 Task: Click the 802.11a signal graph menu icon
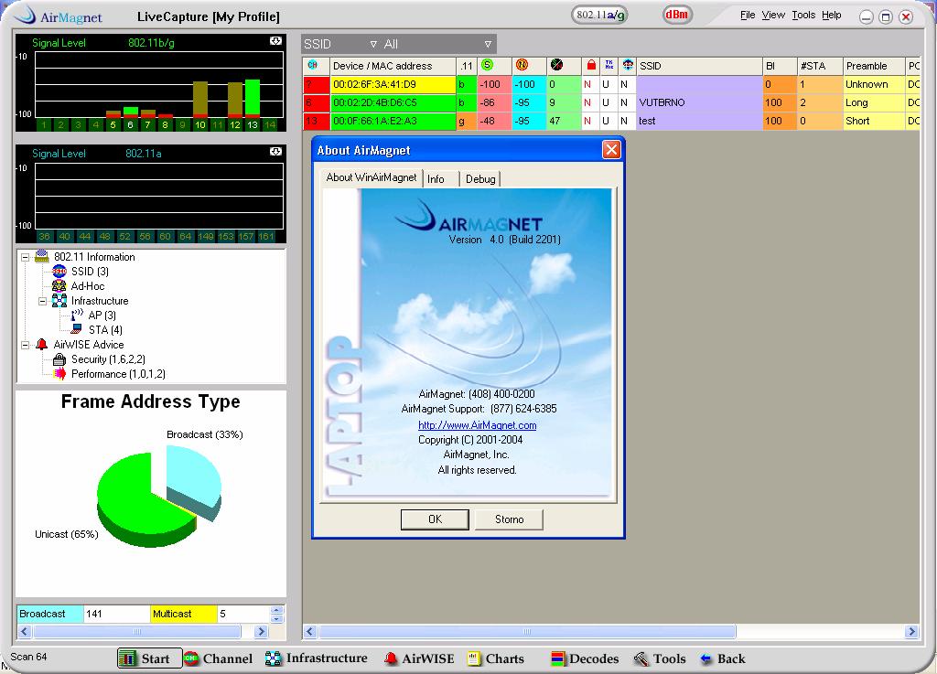[275, 152]
